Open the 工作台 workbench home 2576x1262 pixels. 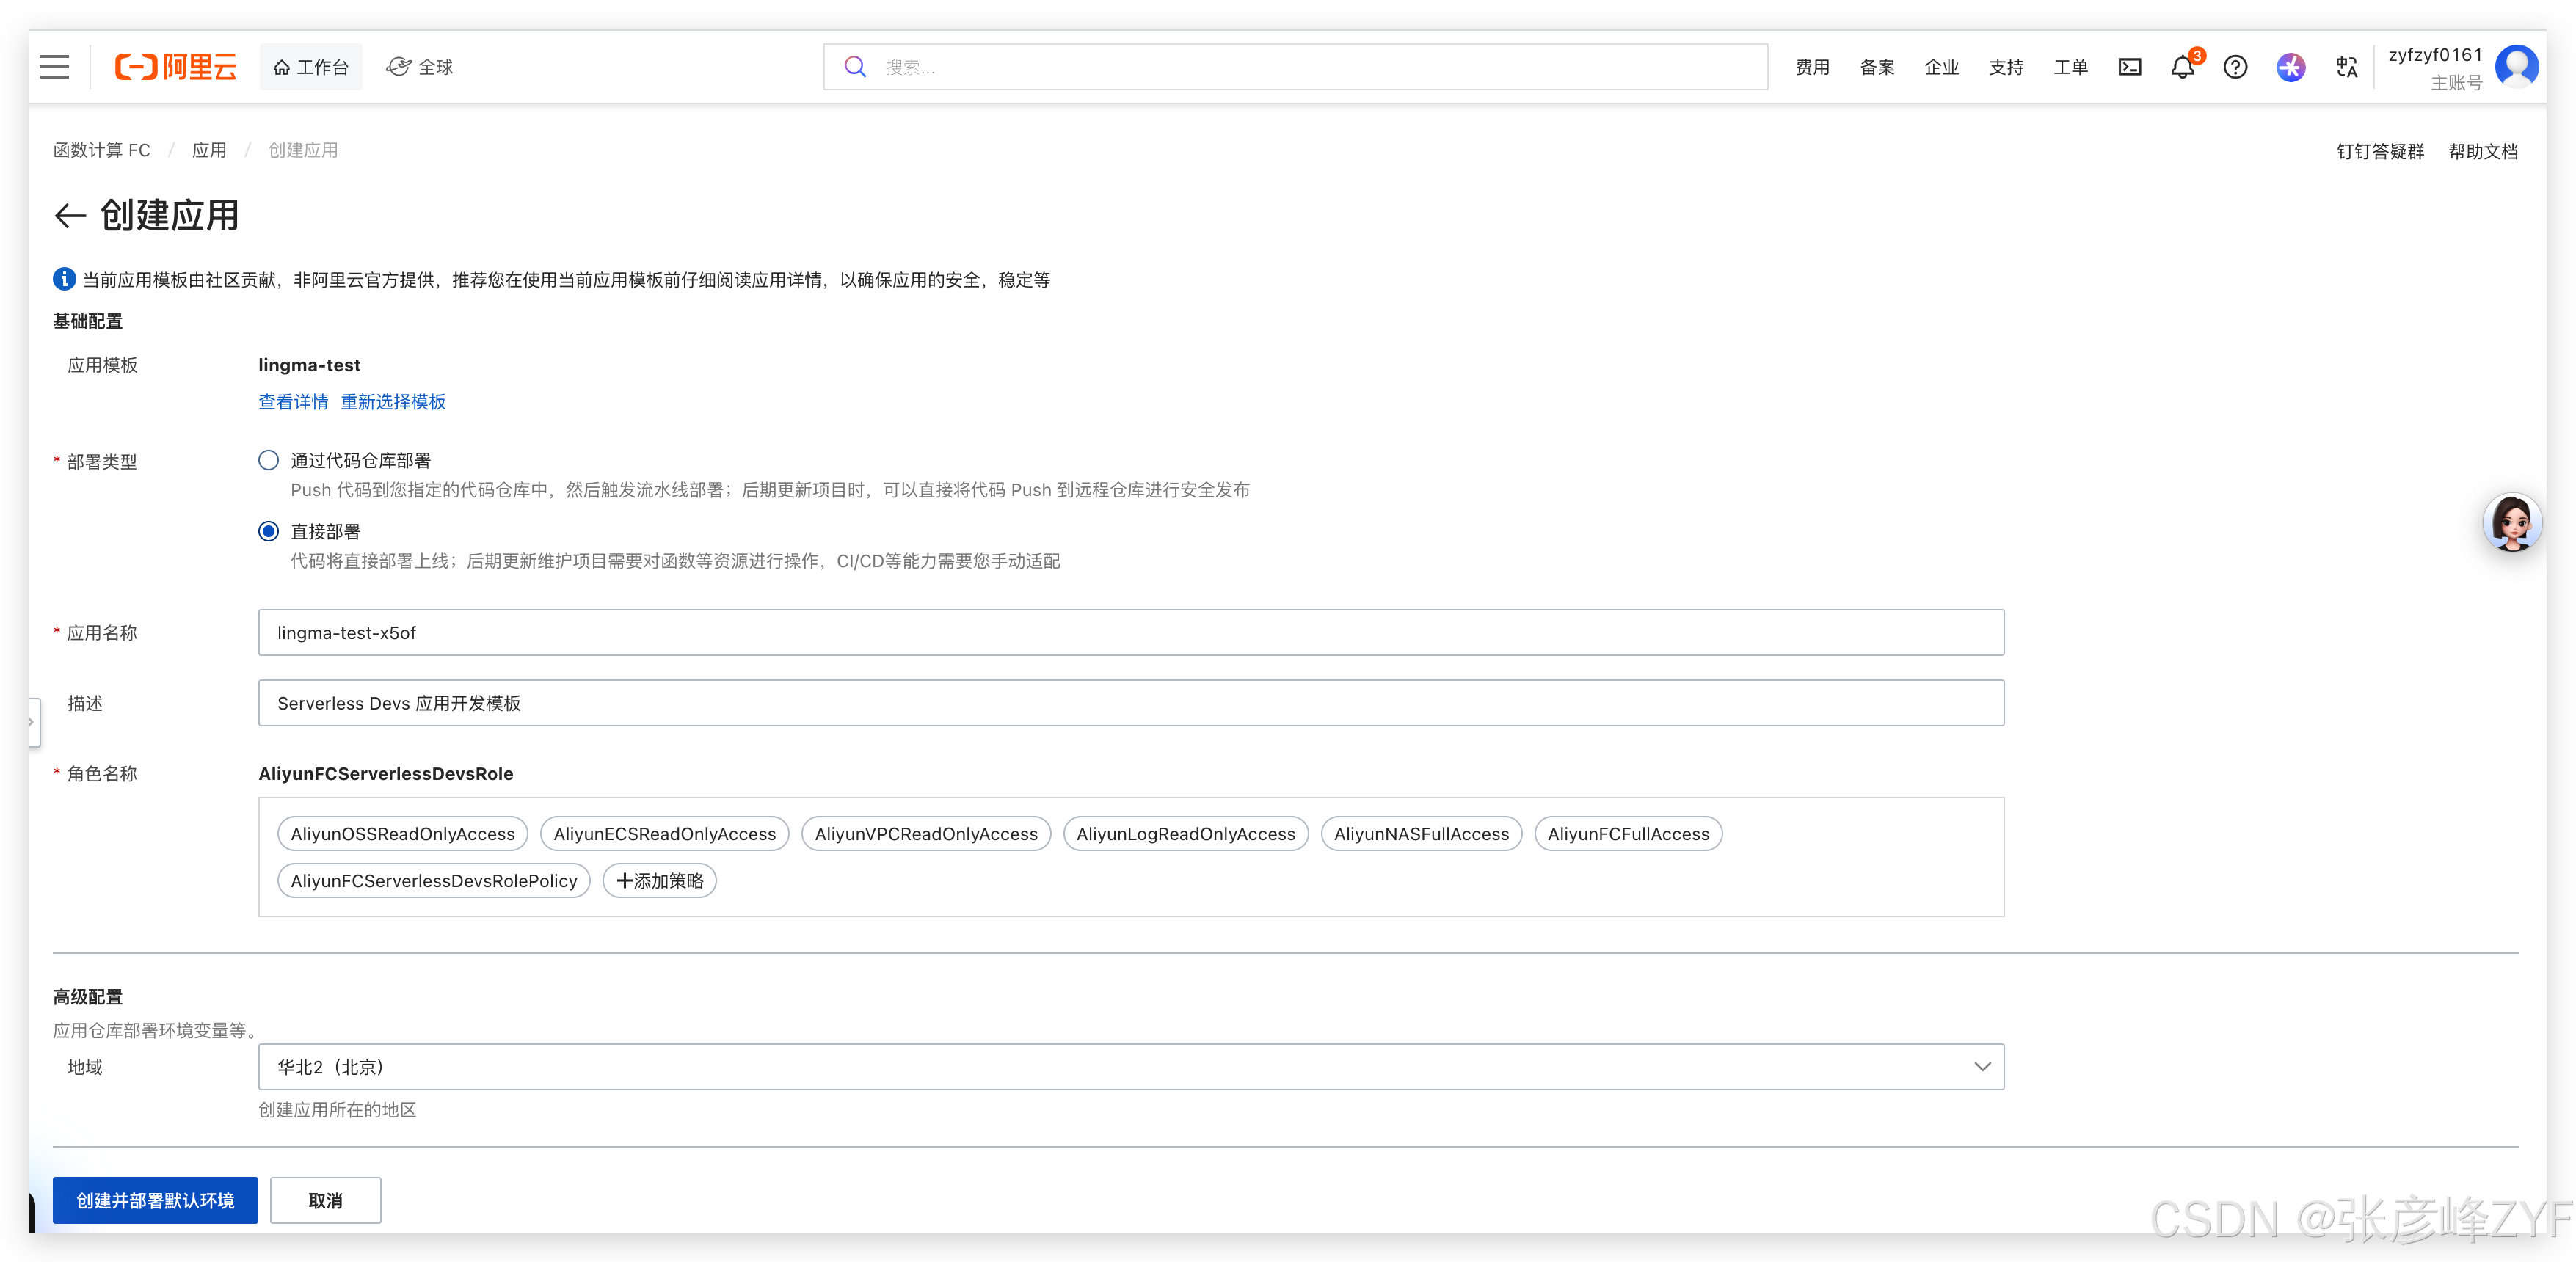[x=311, y=67]
